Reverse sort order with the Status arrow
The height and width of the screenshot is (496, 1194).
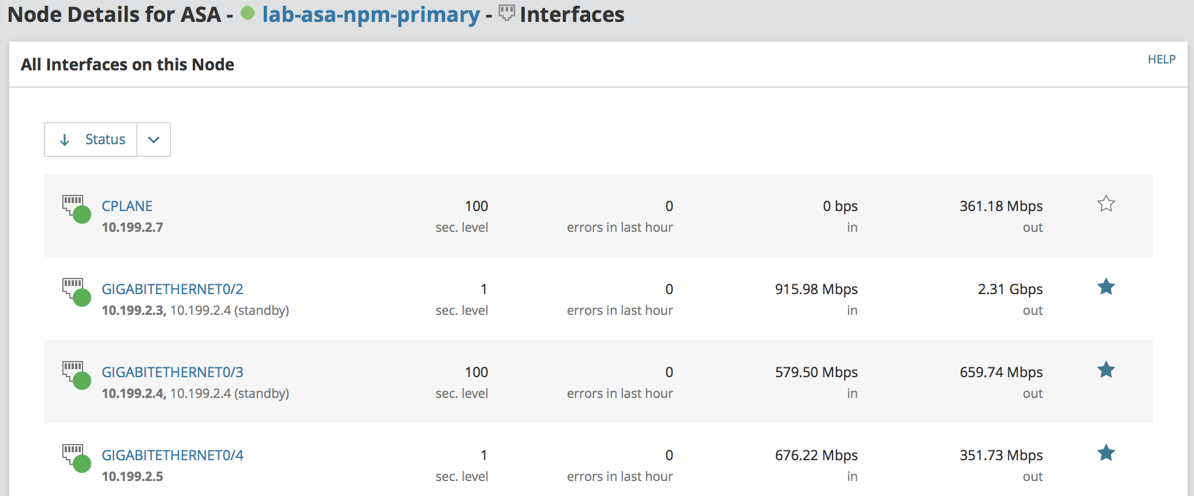(x=65, y=140)
